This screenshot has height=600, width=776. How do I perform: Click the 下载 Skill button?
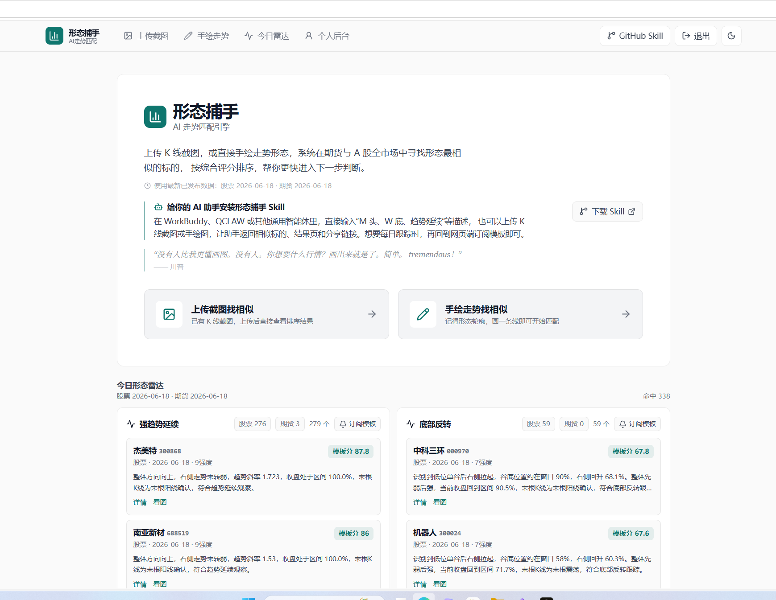pyautogui.click(x=607, y=211)
